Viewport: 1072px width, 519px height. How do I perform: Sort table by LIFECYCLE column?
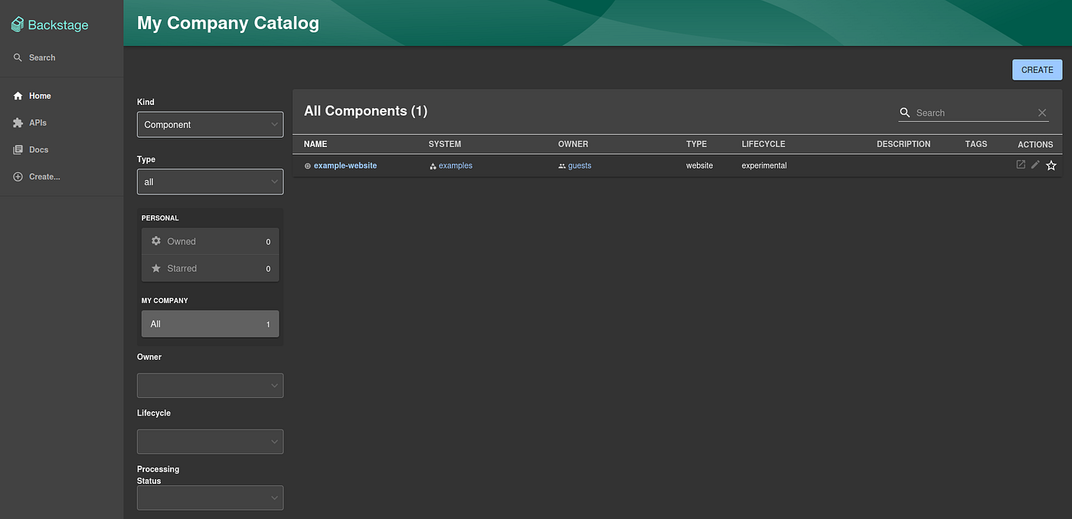[763, 144]
